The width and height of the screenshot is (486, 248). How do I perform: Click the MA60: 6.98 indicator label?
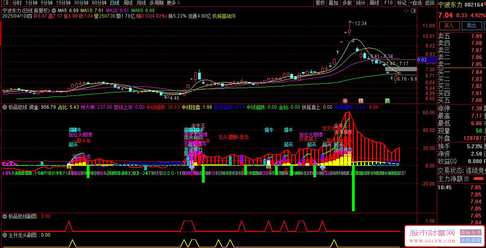point(143,10)
